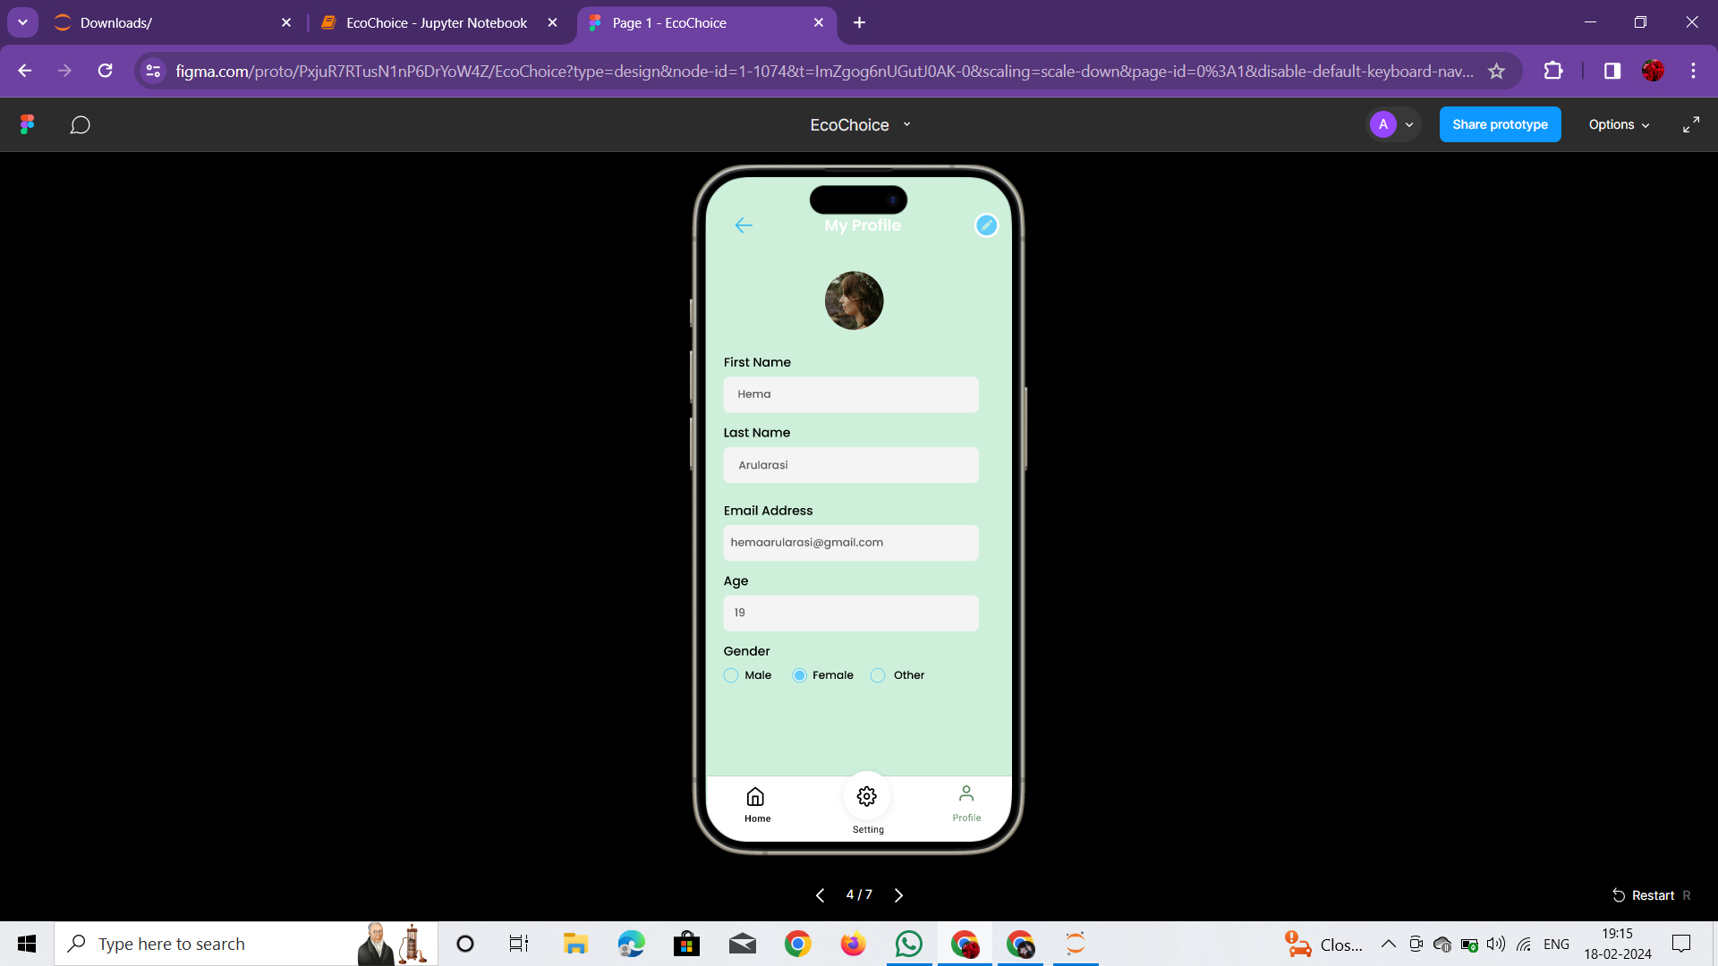This screenshot has width=1718, height=966.
Task: Select the Female gender radio button
Action: [x=799, y=675]
